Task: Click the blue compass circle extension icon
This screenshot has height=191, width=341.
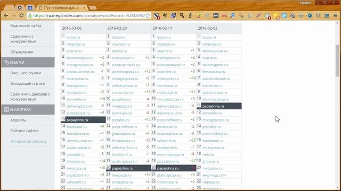Action: [310, 15]
